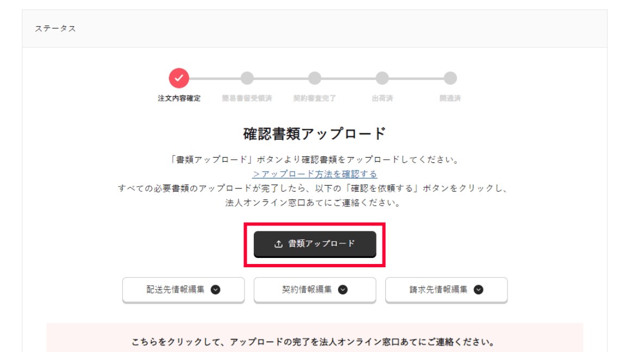Click the red checkmark step icon

coord(179,78)
